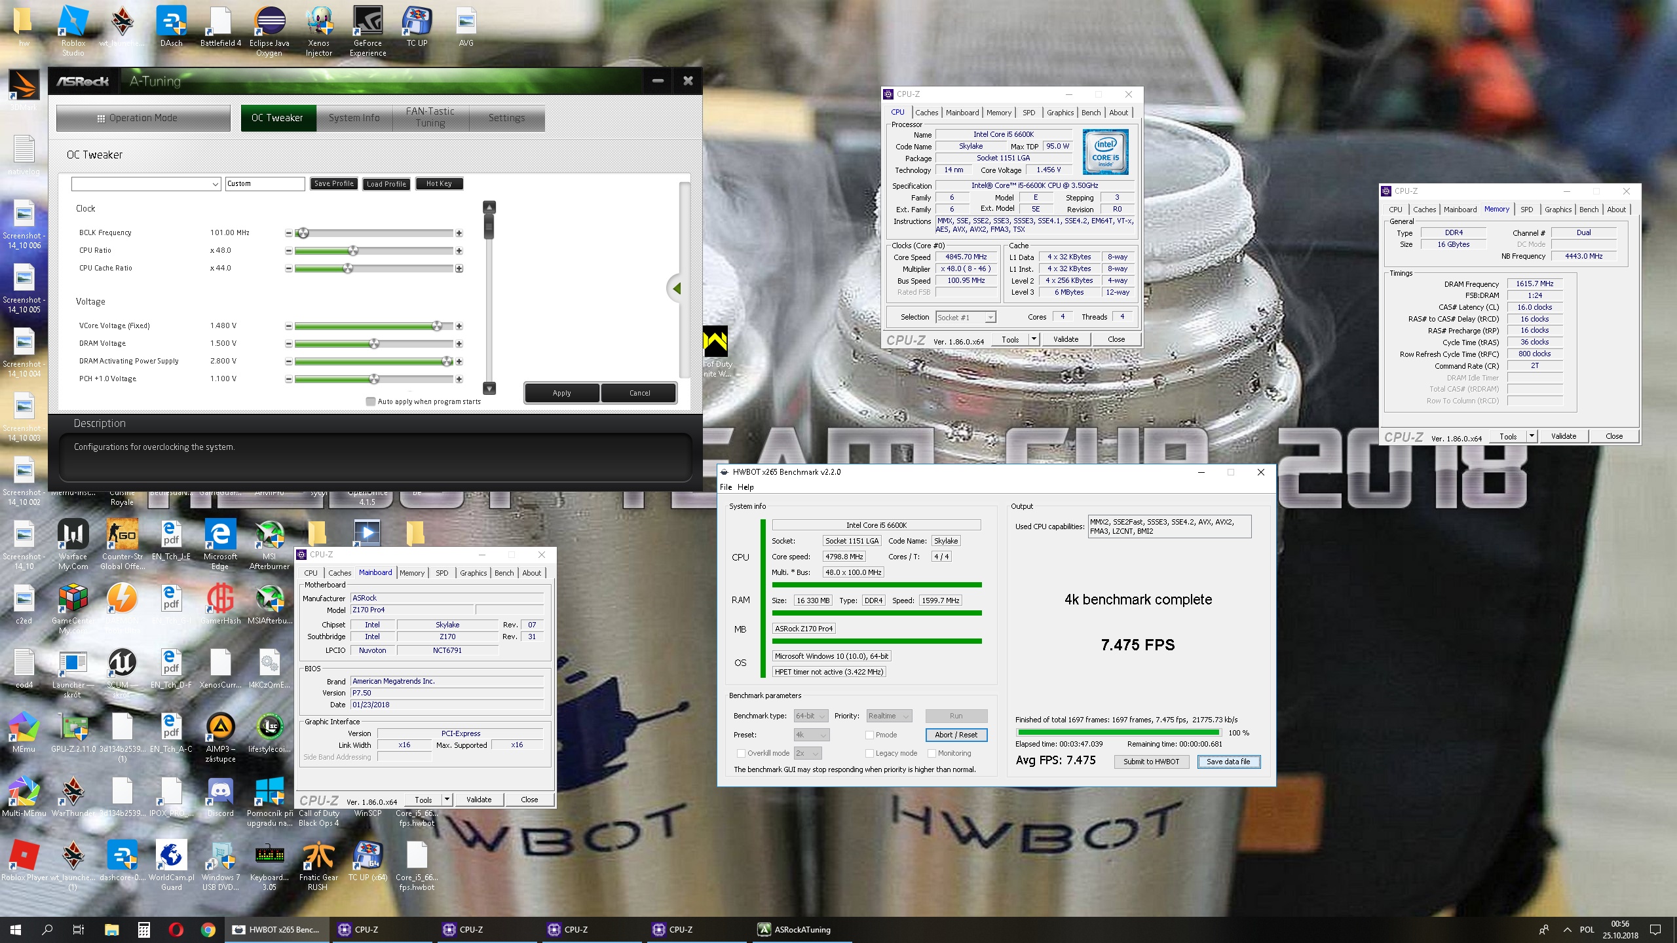Open AIMP3 desktop shortcut
Screen dimensions: 1677x943
pyautogui.click(x=220, y=737)
